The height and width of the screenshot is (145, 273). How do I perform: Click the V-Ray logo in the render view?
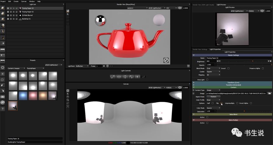(x=166, y=60)
